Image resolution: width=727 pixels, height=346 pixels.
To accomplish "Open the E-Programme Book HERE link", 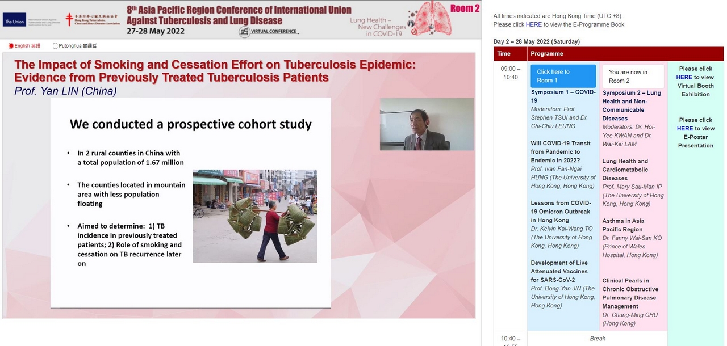I will coord(533,24).
